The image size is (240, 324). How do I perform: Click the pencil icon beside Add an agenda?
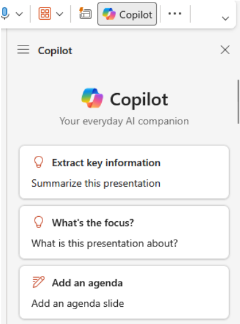[x=38, y=282]
